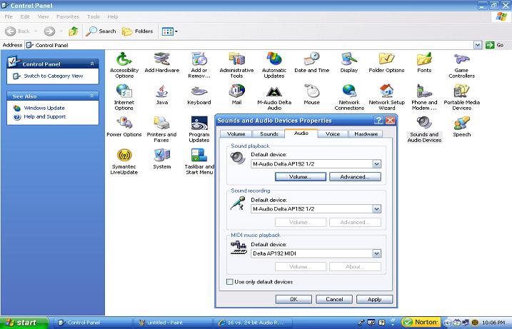Open the Start menu
The image size is (512, 329).
click(x=24, y=323)
